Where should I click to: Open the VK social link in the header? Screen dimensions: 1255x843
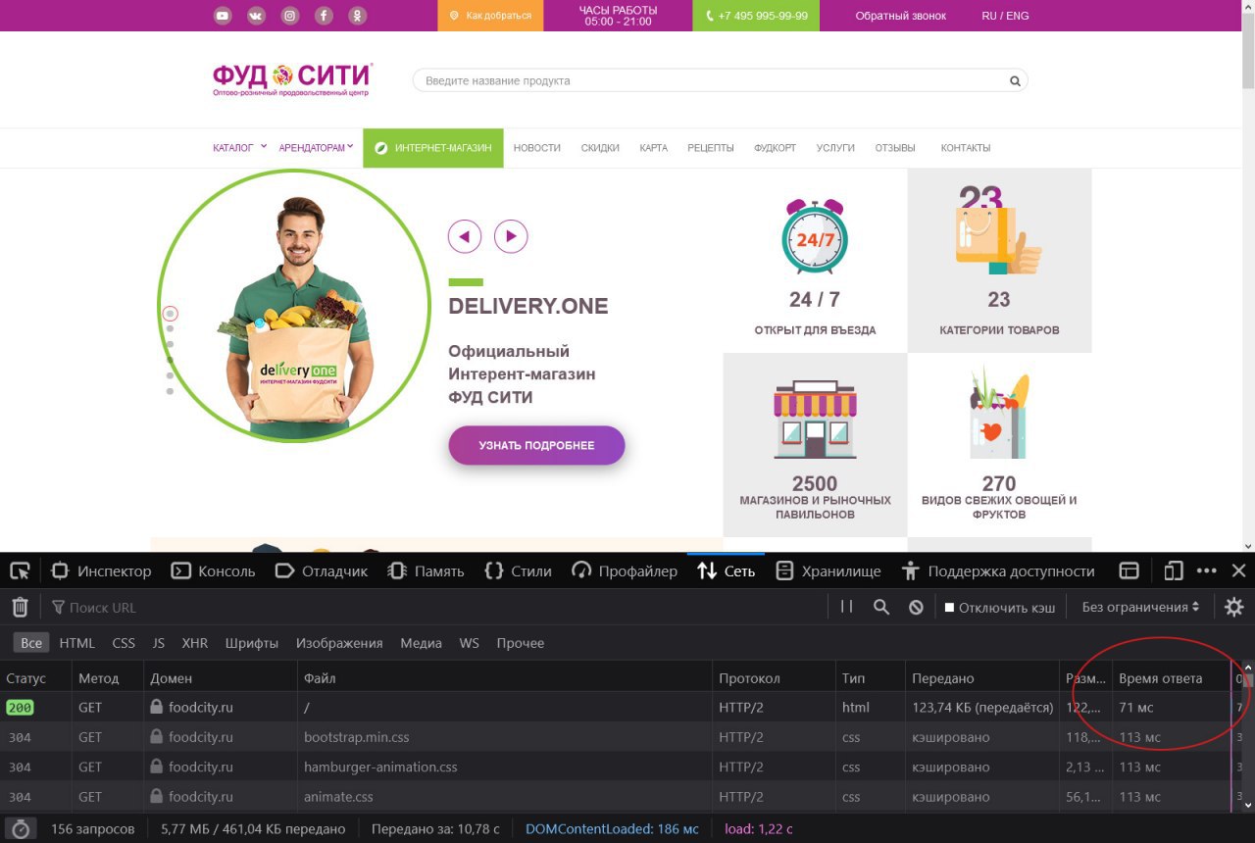(x=256, y=16)
